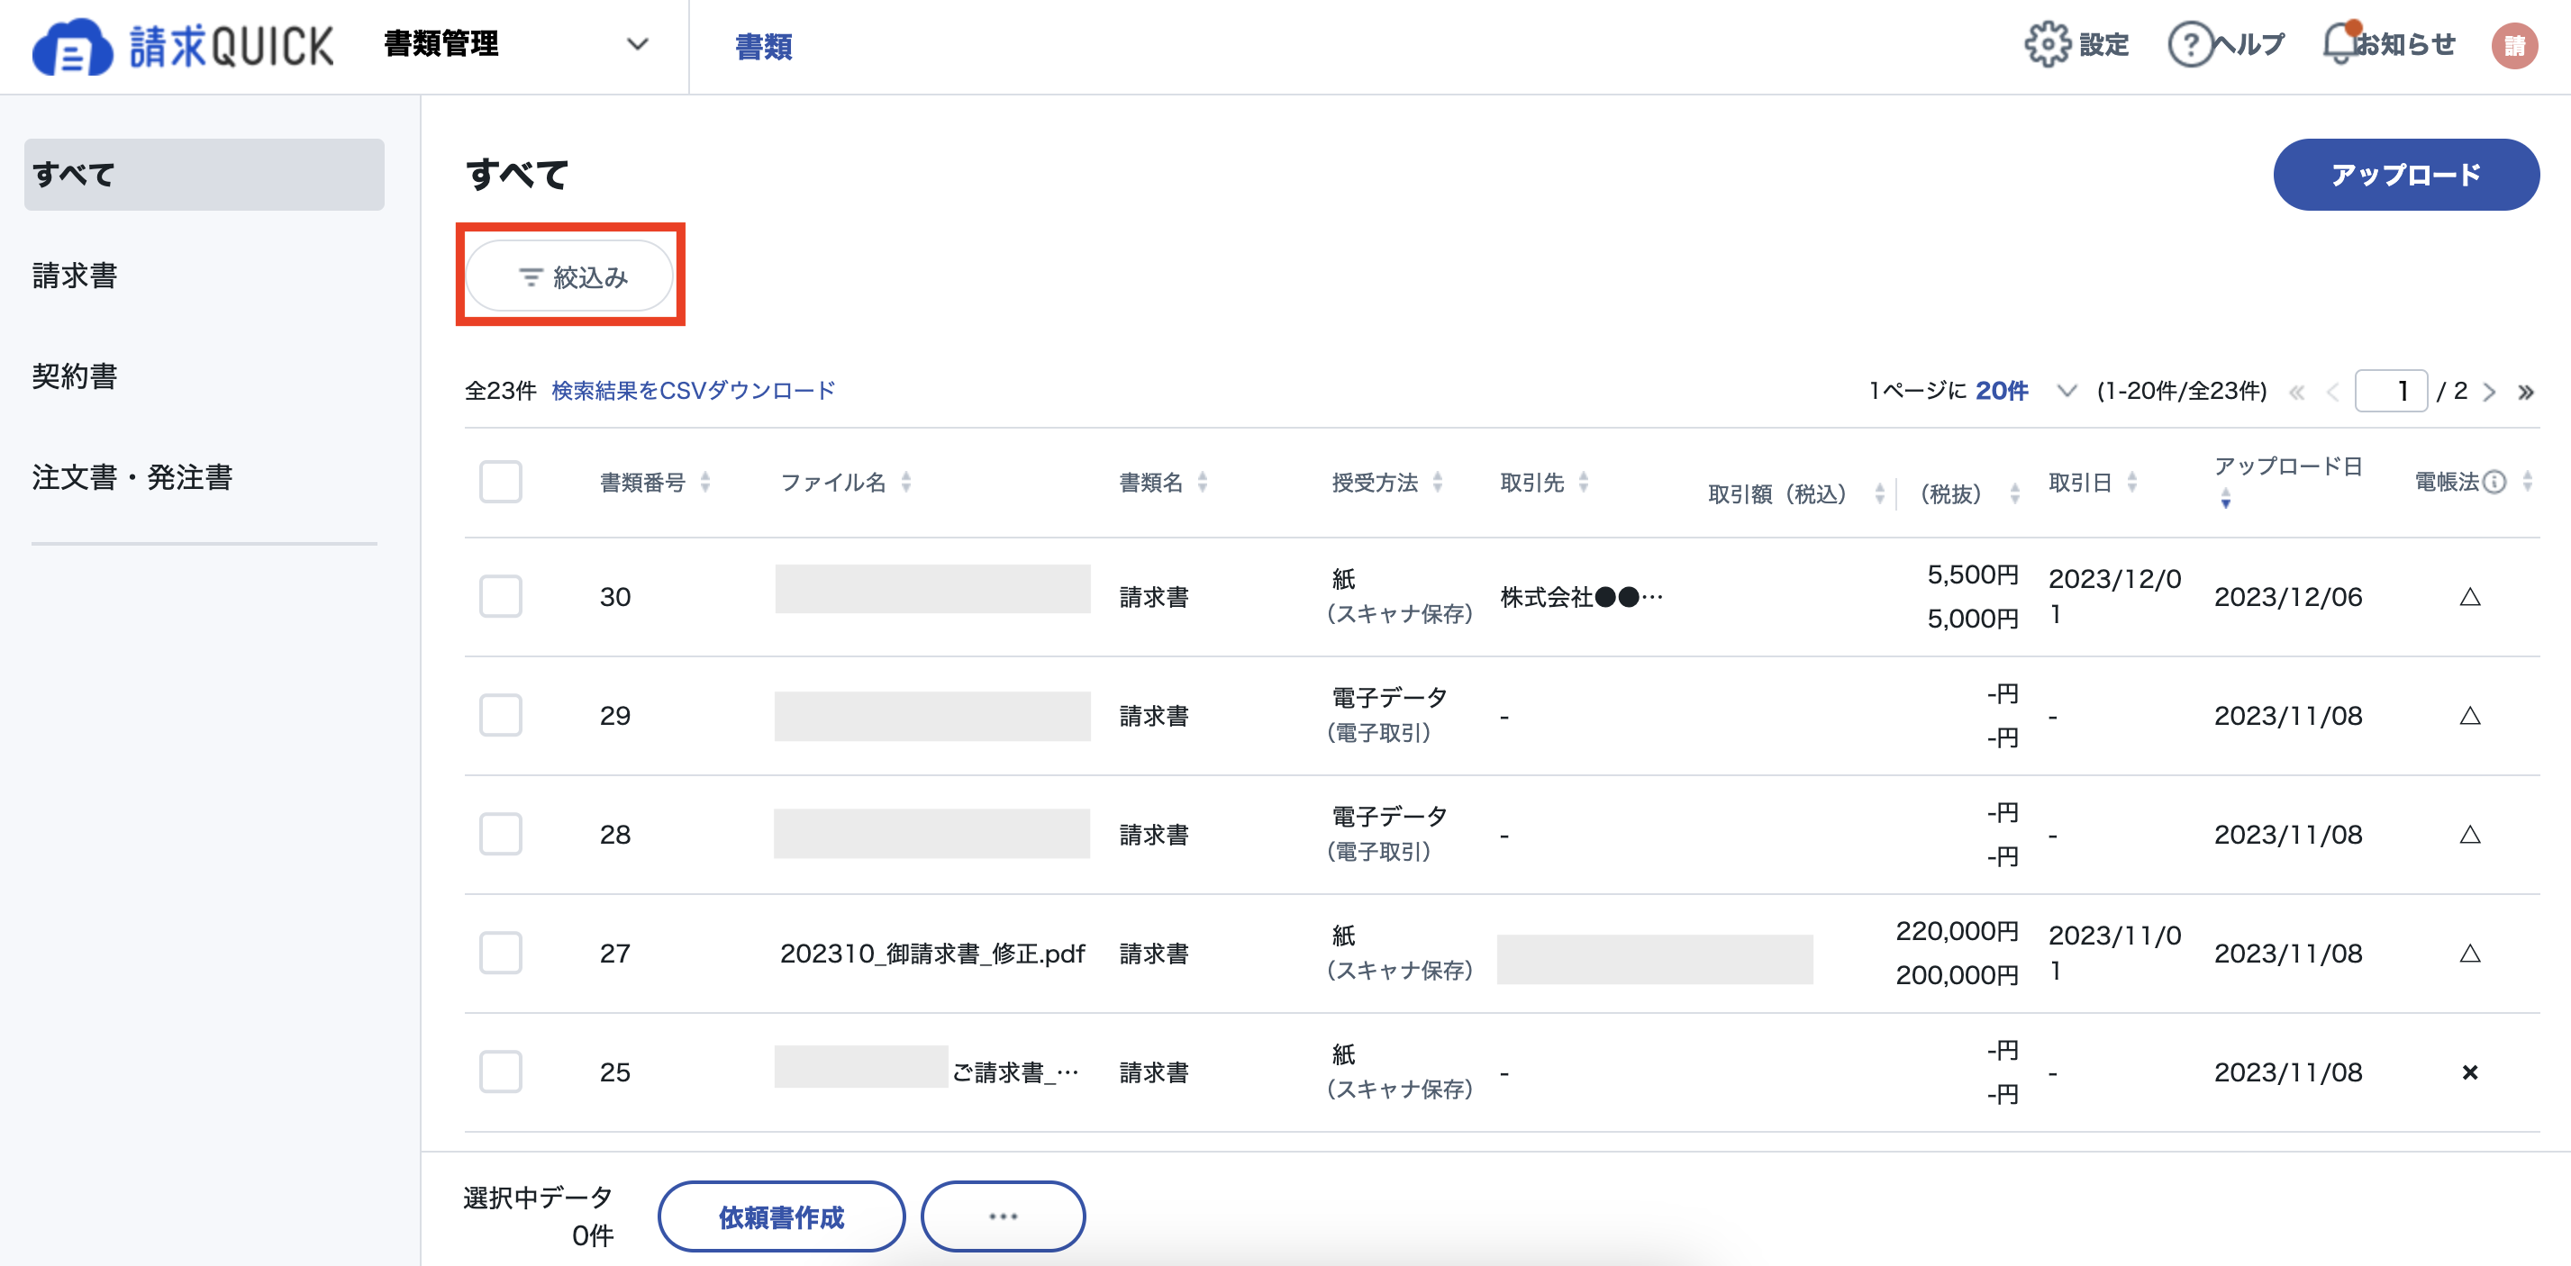Viewport: 2571px width, 1266px height.
Task: Select 注文書・発注書 in the sidebar
Action: [x=132, y=478]
